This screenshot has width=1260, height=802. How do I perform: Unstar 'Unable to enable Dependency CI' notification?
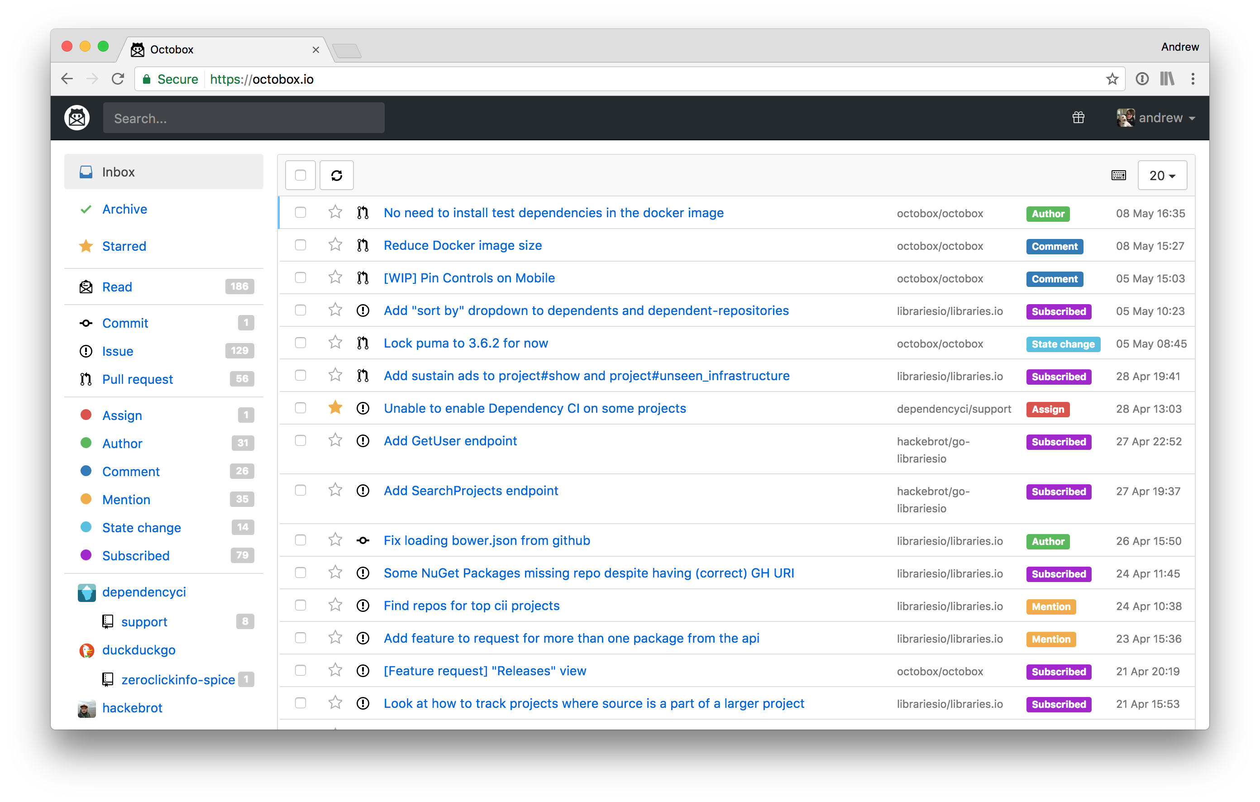click(335, 407)
